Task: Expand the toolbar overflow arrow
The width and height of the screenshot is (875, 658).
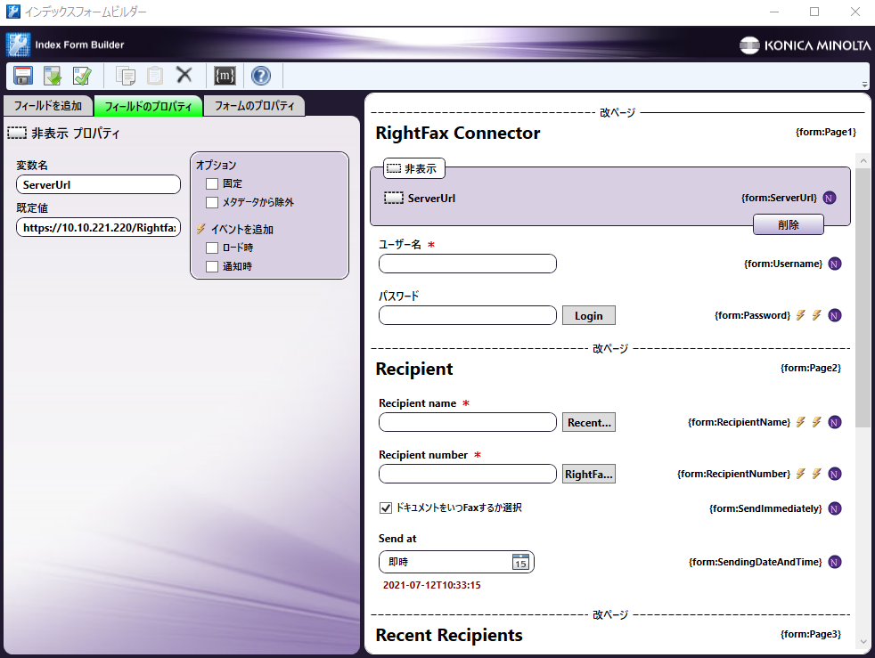Action: pyautogui.click(x=864, y=85)
